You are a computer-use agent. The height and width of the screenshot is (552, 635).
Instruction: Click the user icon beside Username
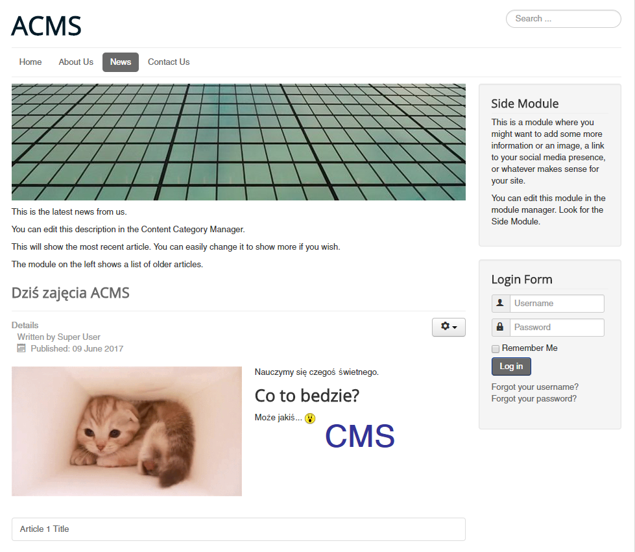pos(500,303)
